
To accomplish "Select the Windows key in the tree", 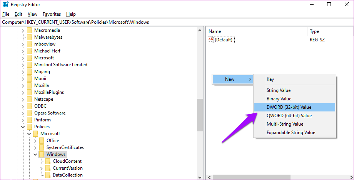I will pos(56,154).
